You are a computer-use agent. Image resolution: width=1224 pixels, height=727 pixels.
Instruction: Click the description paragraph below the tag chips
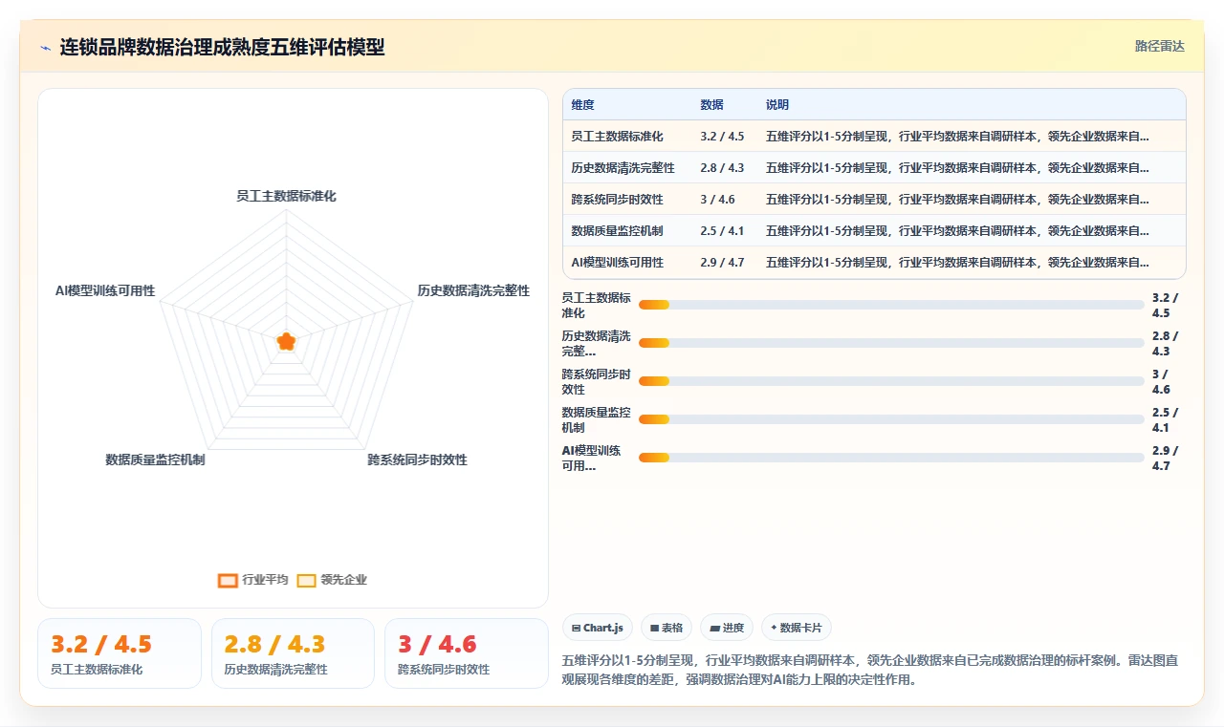click(870, 671)
